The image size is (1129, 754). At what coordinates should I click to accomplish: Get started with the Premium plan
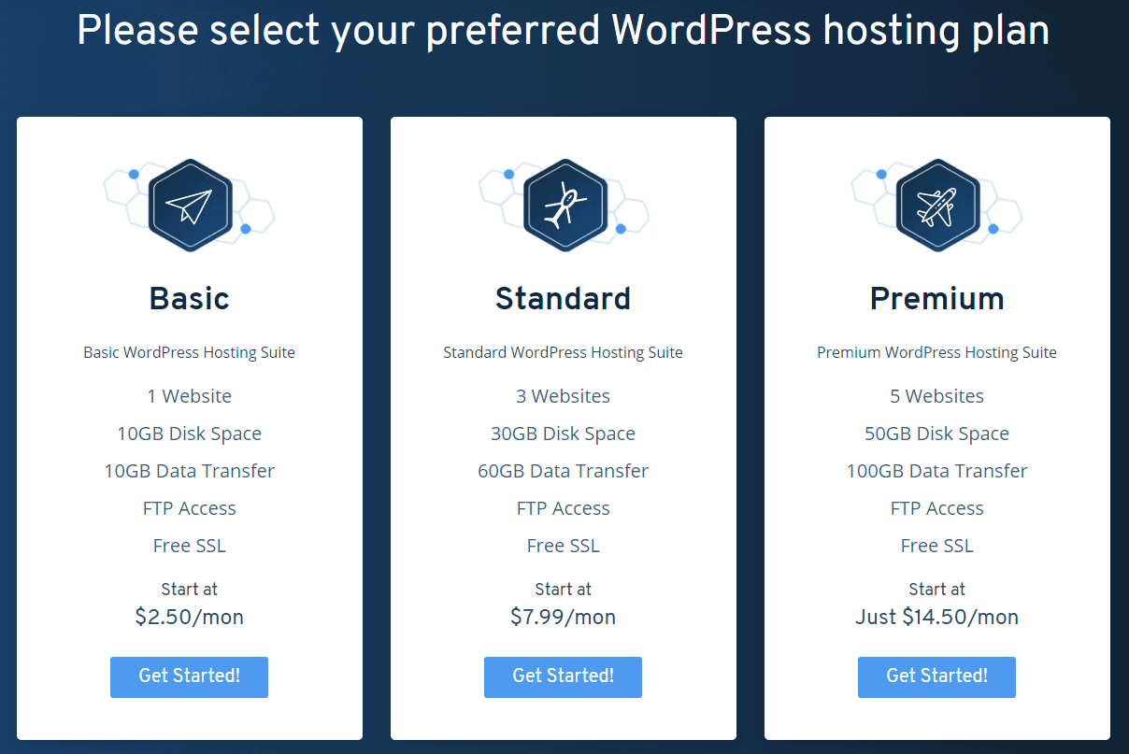click(x=936, y=676)
